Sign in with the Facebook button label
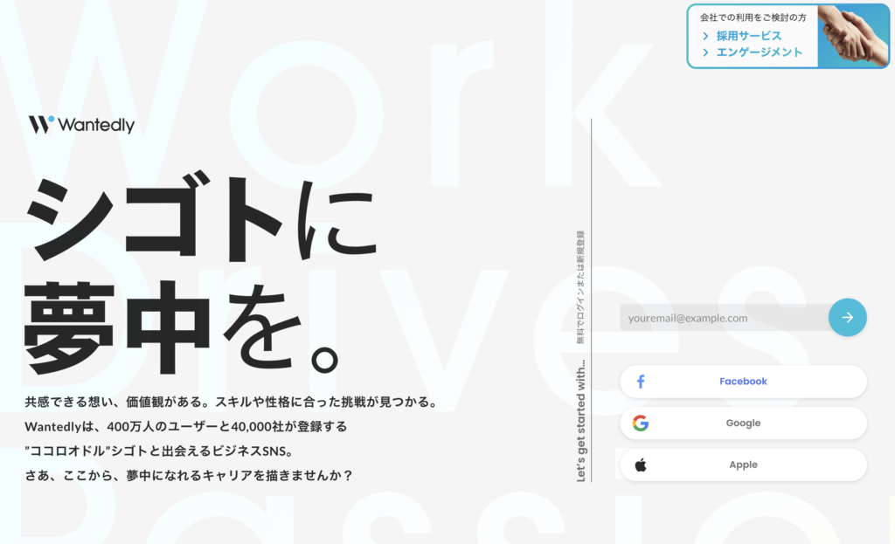895x544 pixels. [x=743, y=382]
